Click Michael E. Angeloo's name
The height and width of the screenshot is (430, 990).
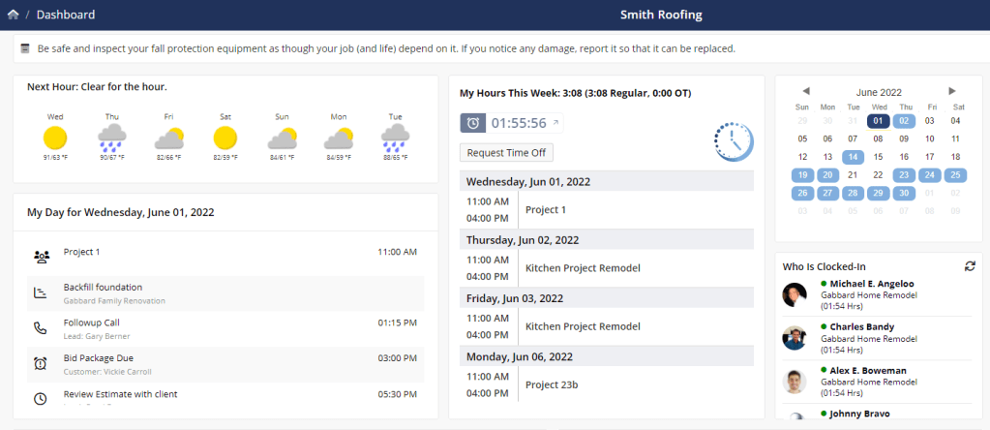coord(871,284)
